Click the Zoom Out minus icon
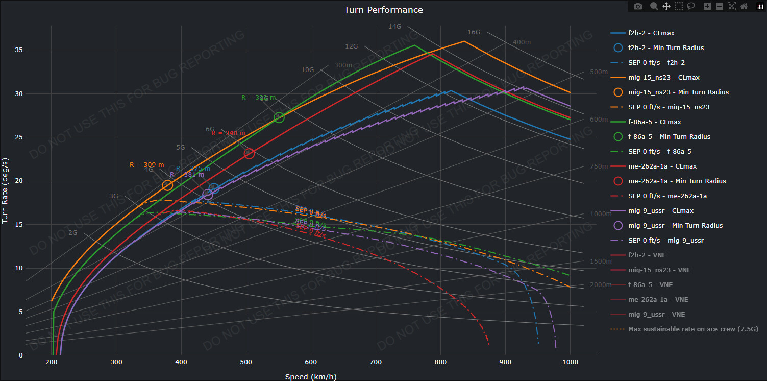This screenshot has height=381, width=767. pyautogui.click(x=720, y=6)
